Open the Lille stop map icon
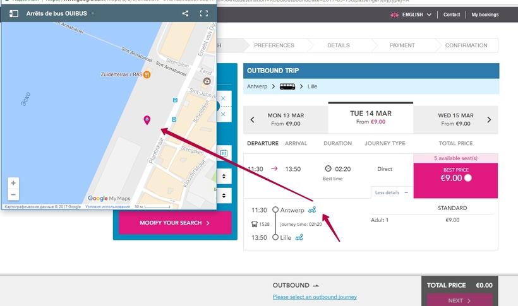Screen dimensions: 518x306 pyautogui.click(x=299, y=237)
